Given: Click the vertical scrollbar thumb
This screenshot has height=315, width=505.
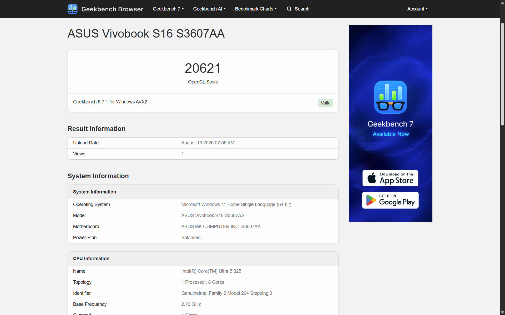Looking at the screenshot, I should pyautogui.click(x=502, y=74).
